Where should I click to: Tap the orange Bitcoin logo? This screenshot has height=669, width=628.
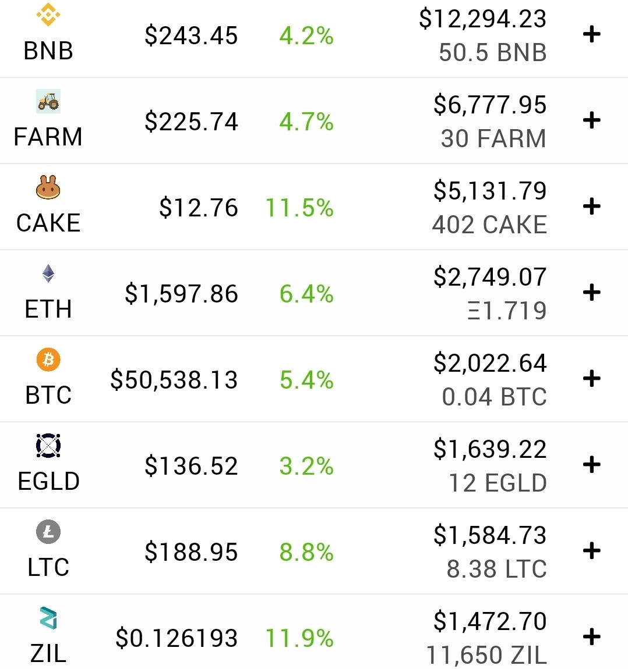48,360
